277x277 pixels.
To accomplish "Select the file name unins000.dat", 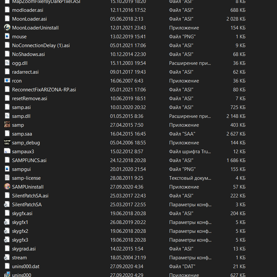I will pyautogui.click(x=26, y=266).
